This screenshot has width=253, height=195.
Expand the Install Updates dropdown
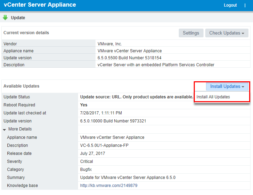click(x=227, y=87)
